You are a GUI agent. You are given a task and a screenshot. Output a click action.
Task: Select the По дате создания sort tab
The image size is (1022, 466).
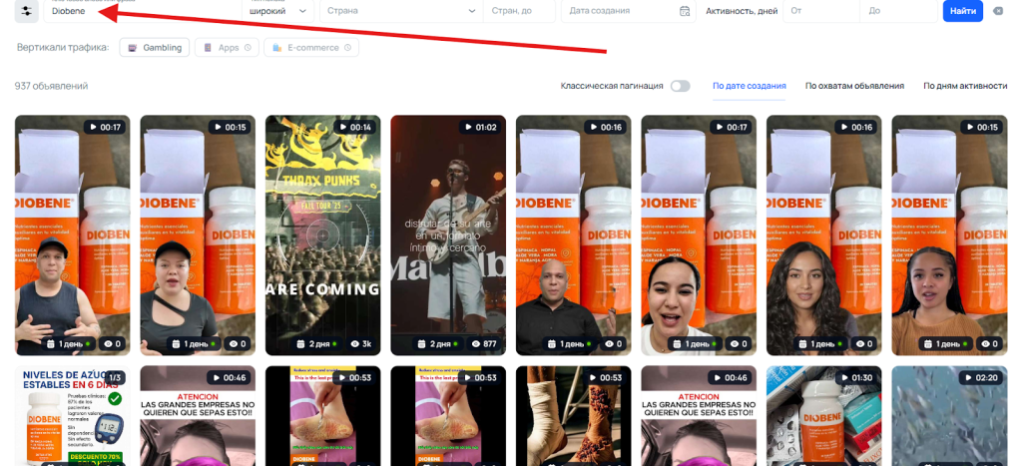(x=749, y=86)
